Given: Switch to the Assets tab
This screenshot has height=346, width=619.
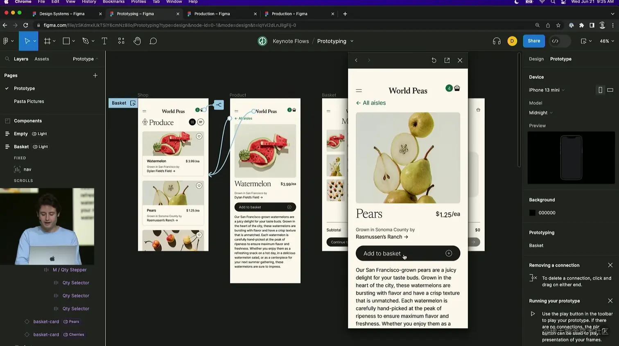Looking at the screenshot, I should pyautogui.click(x=42, y=59).
